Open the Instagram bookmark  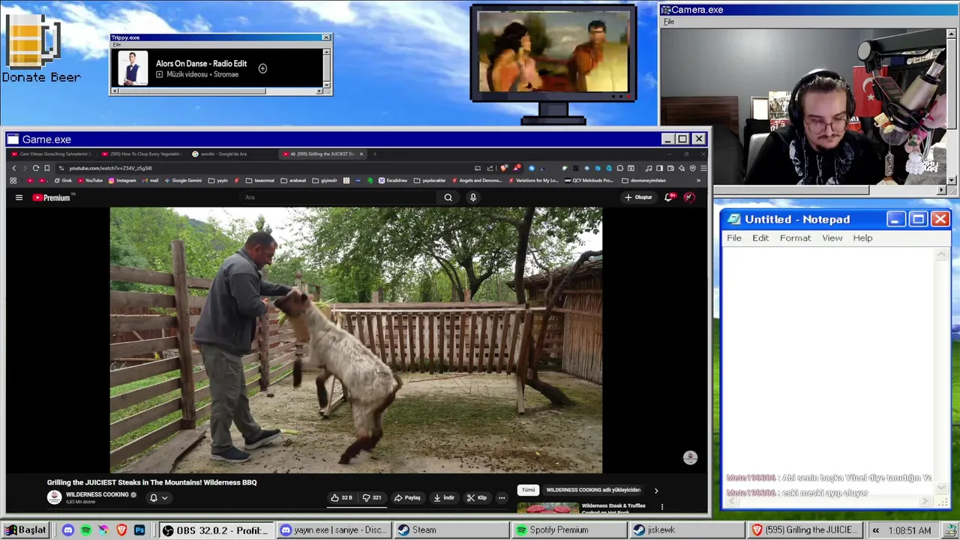(122, 181)
